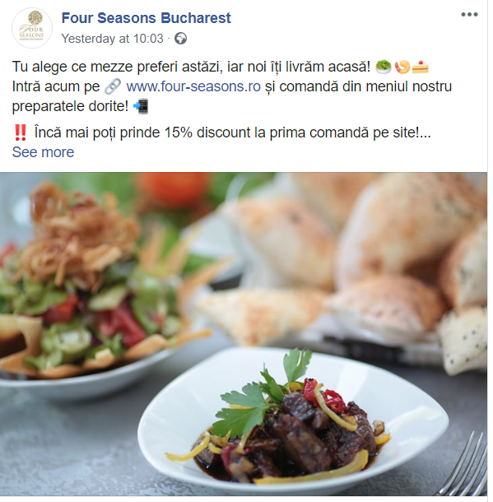
Task: Click the green salad emoji
Action: [x=384, y=67]
